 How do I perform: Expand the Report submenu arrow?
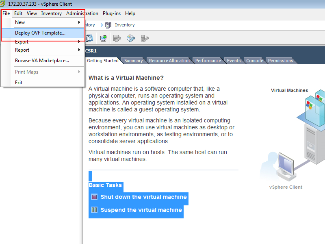(79, 50)
